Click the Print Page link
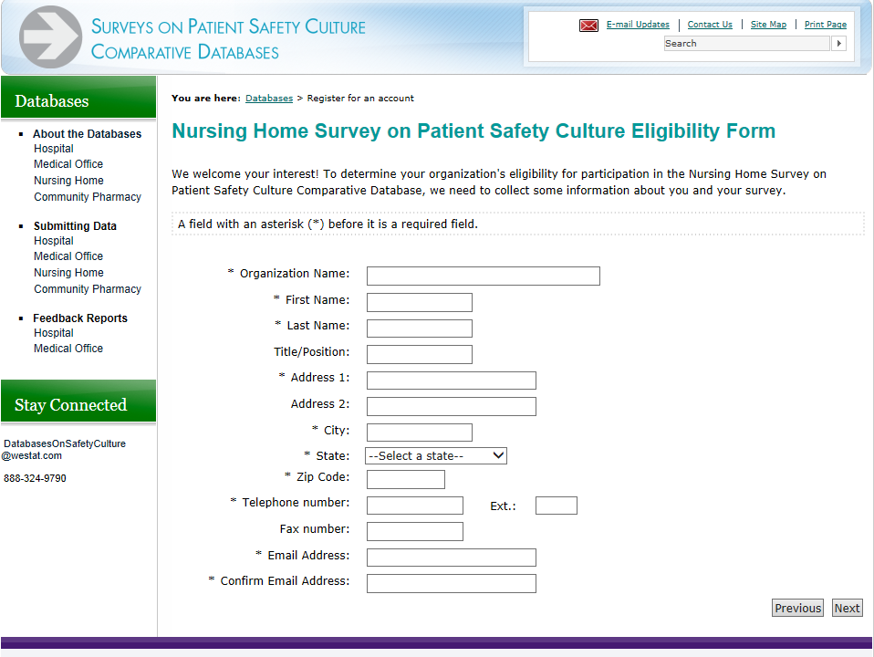Image resolution: width=874 pixels, height=657 pixels. [x=825, y=25]
